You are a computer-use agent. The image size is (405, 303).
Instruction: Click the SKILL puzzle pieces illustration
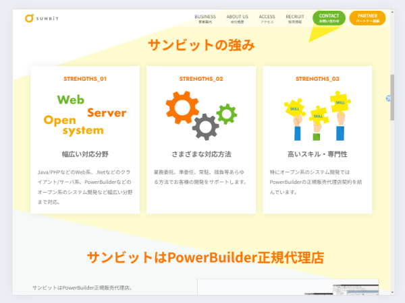[x=317, y=115]
